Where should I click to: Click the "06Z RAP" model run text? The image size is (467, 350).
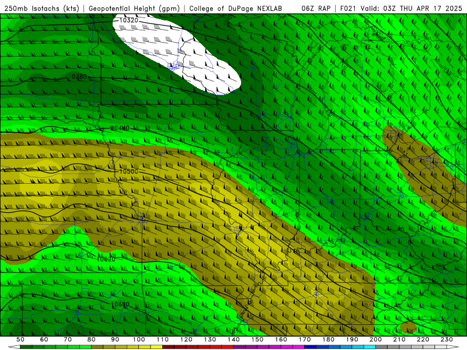pyautogui.click(x=316, y=9)
